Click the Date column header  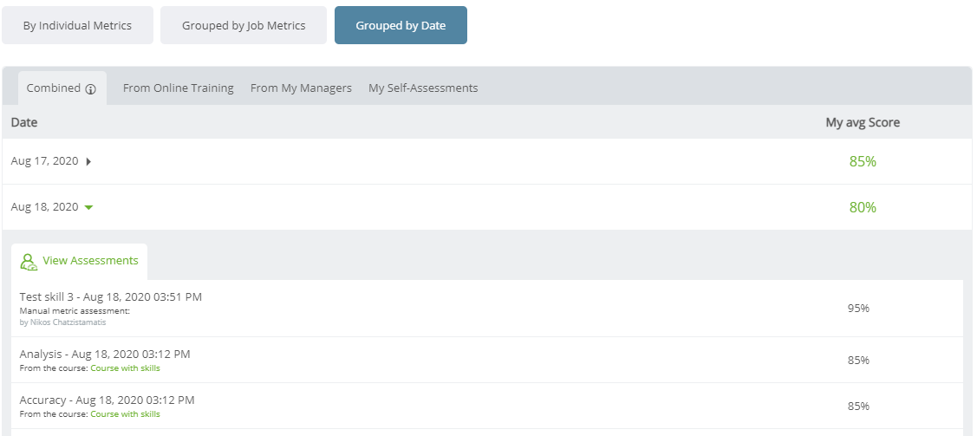24,123
